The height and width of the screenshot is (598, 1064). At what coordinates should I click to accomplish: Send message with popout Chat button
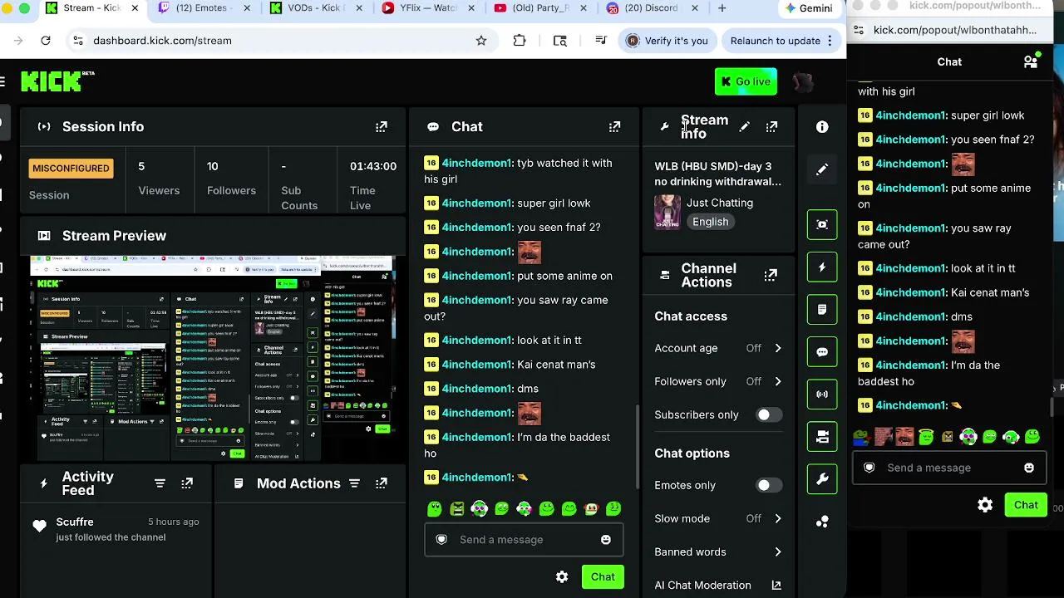click(x=1026, y=505)
